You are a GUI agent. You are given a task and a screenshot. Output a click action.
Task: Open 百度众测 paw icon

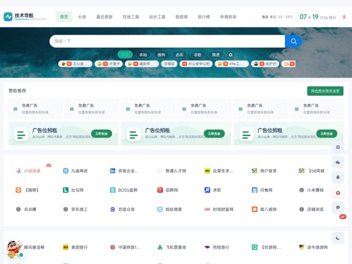(113, 209)
